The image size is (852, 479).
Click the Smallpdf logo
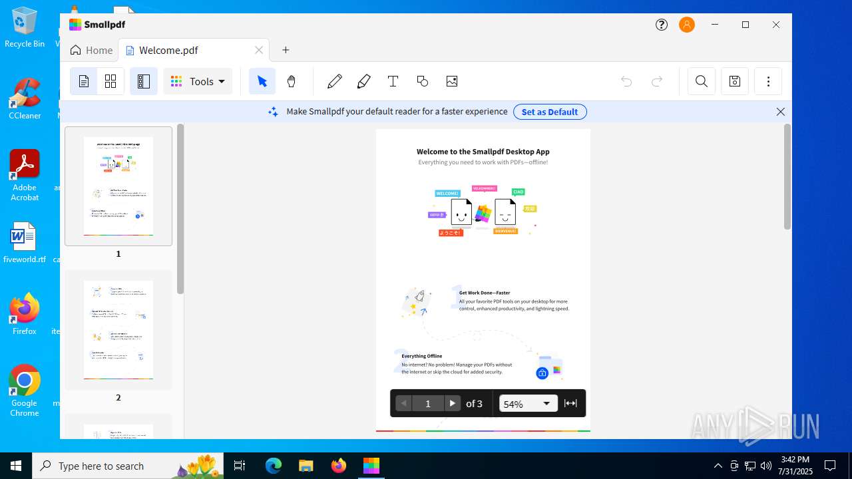pyautogui.click(x=97, y=25)
